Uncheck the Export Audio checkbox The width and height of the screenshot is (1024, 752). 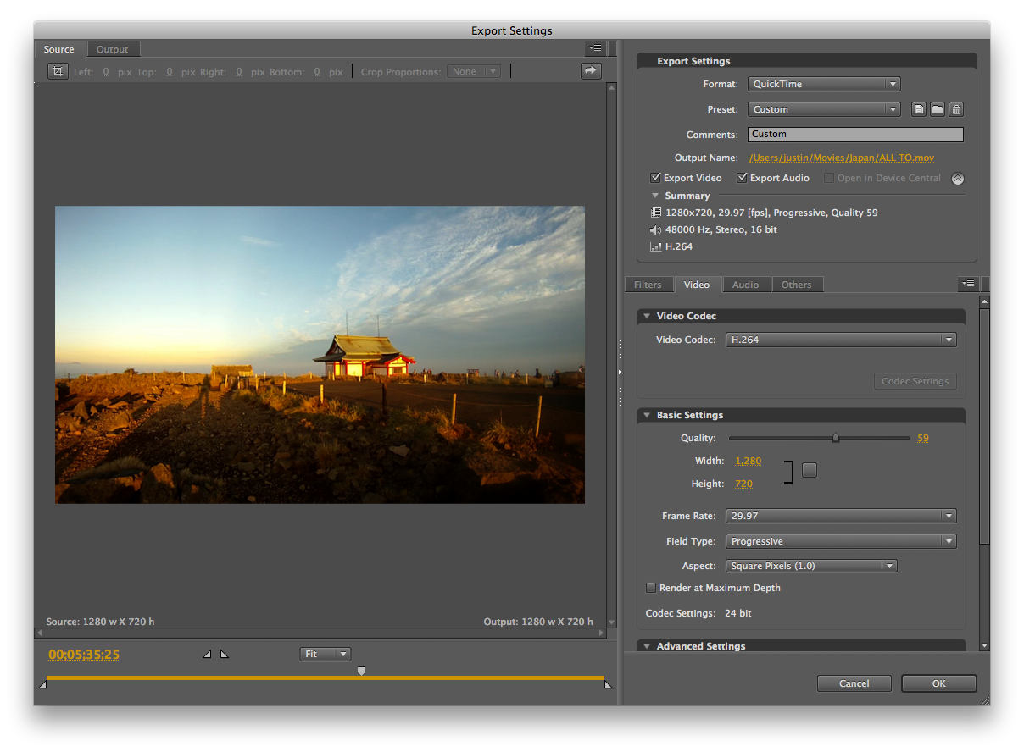click(x=743, y=178)
